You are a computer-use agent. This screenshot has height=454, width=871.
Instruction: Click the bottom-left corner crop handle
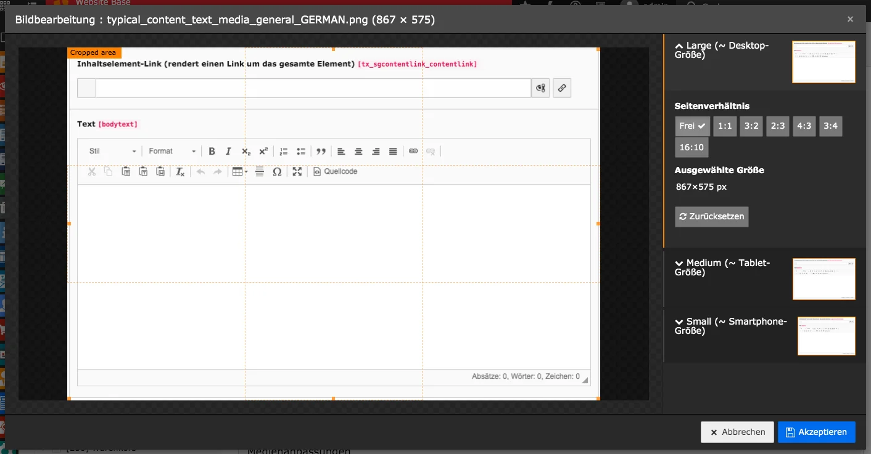click(68, 399)
